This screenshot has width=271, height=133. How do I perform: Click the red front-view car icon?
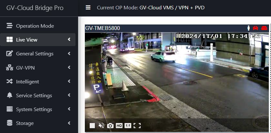(x=256, y=28)
